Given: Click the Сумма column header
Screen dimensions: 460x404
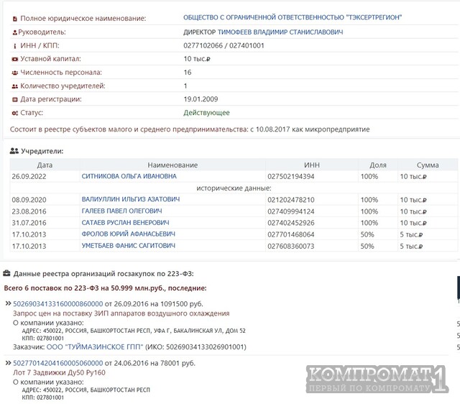Looking at the screenshot, I should click(x=428, y=165).
